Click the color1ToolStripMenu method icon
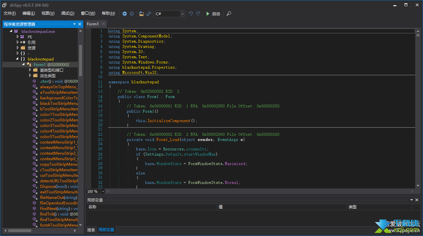 tap(34, 114)
